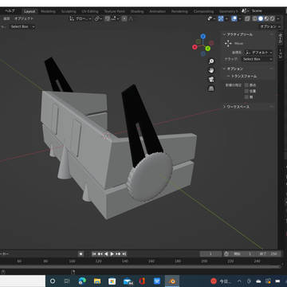Screen dimensions: 287x287
Task: Toggle X-ray mode
Action: pyautogui.click(x=247, y=18)
